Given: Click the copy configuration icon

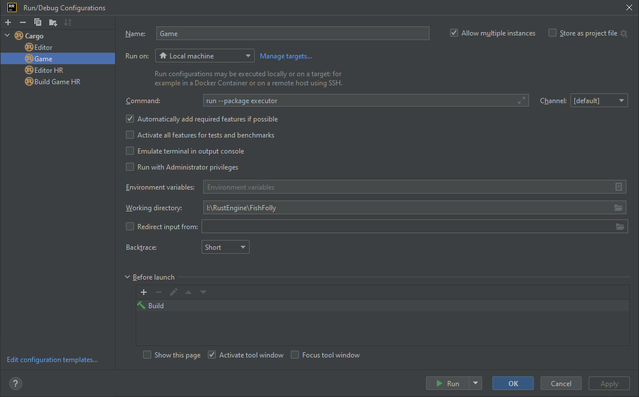Looking at the screenshot, I should (x=38, y=22).
